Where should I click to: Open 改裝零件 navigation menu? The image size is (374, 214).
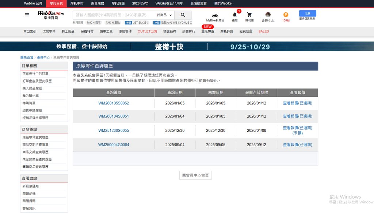click(49, 31)
